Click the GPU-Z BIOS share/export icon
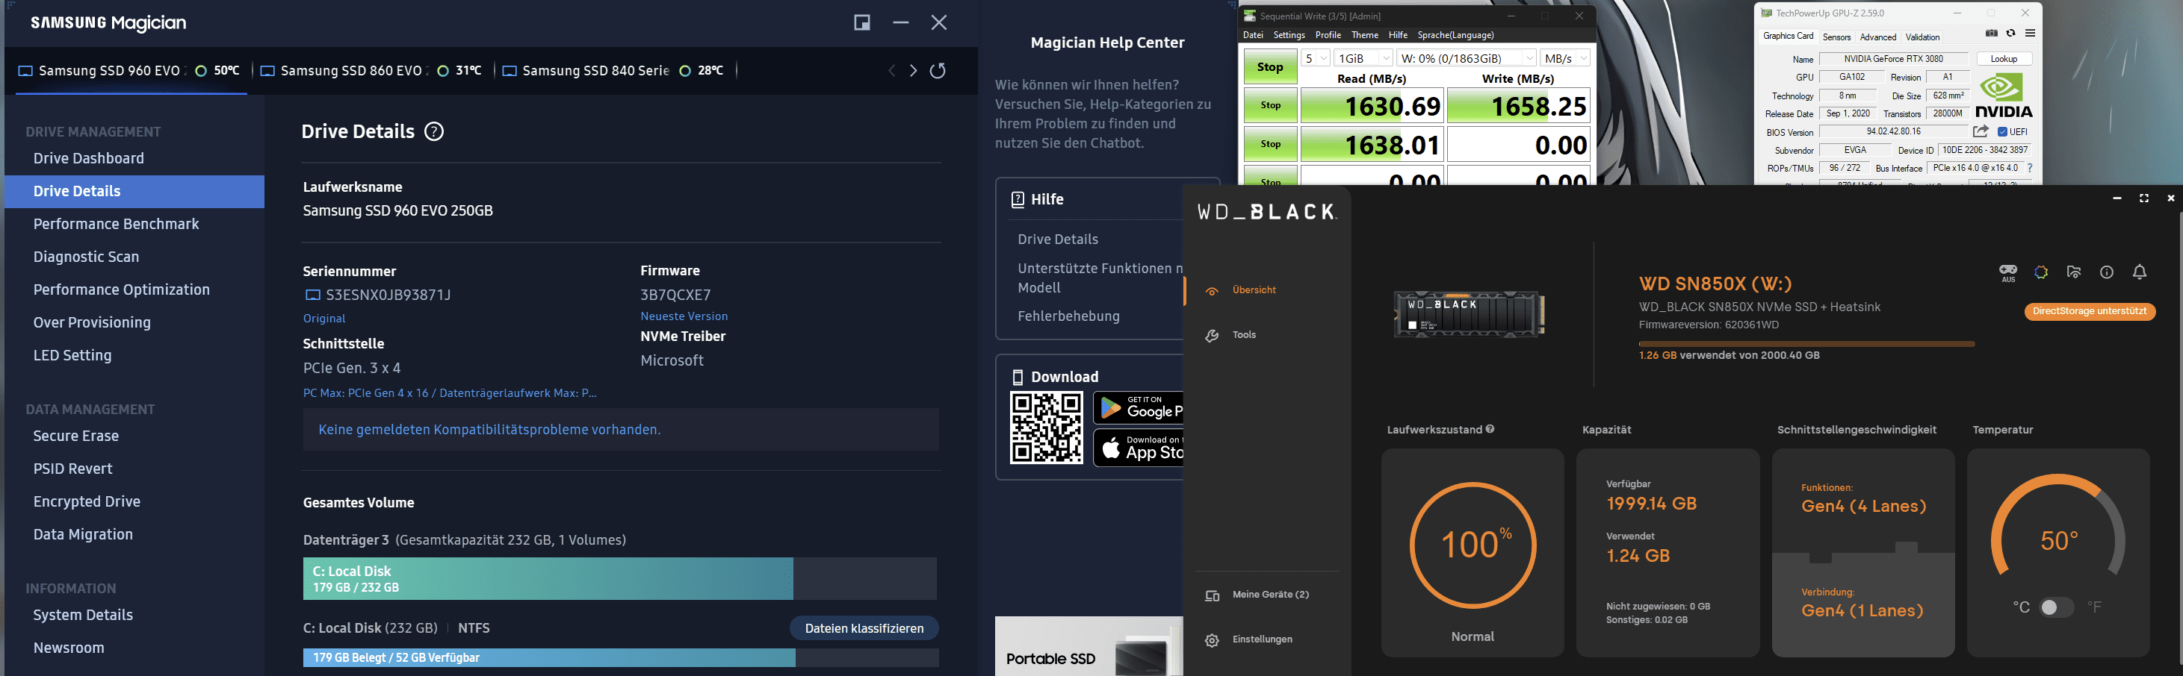 click(1981, 132)
